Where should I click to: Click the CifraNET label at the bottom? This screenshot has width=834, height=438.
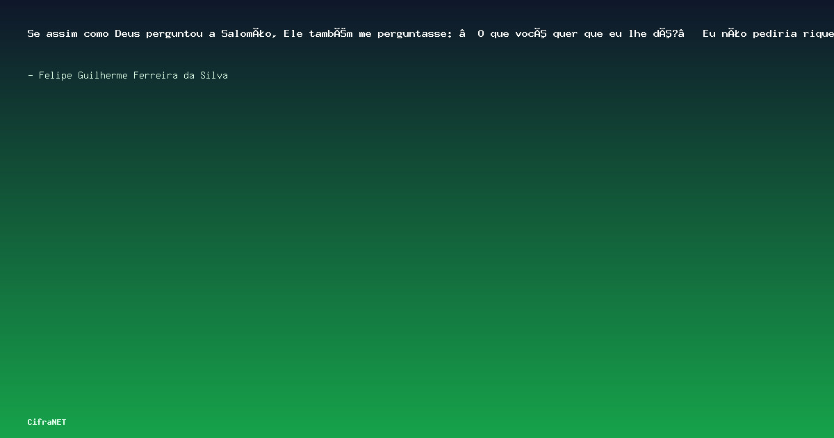tap(47, 422)
